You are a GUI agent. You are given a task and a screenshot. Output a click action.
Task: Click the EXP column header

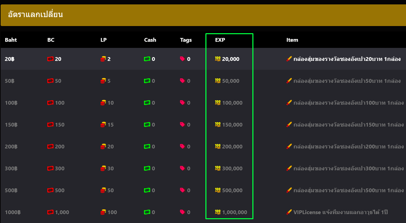tap(220, 40)
